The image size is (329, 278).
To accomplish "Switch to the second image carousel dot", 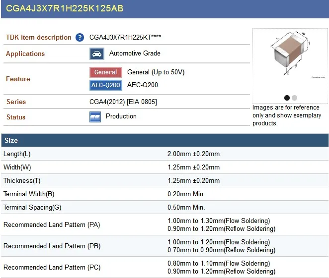I will [294, 98].
